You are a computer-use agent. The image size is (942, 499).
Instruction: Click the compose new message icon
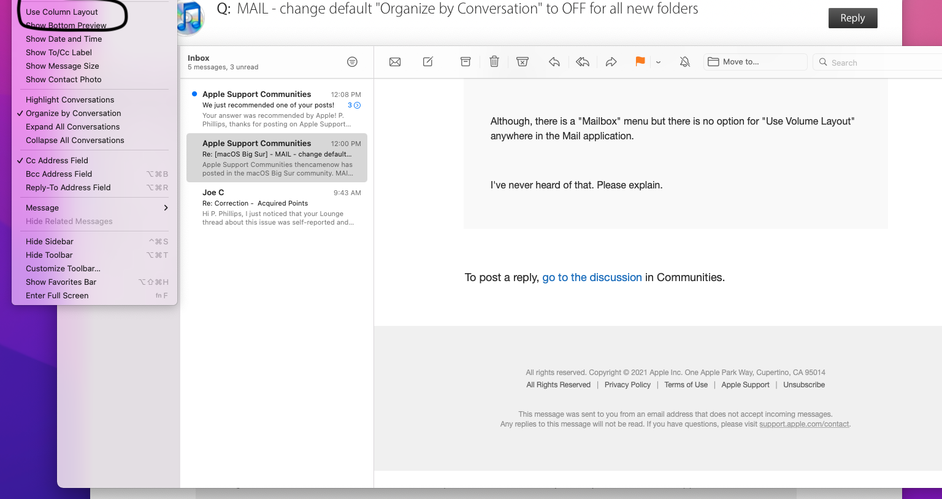coord(428,61)
